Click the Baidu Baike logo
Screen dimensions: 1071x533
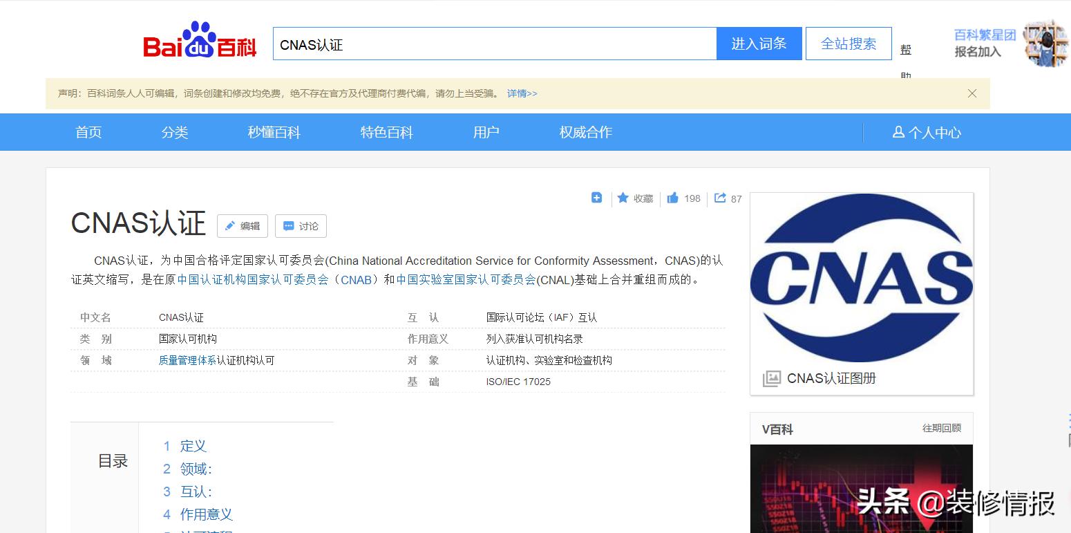tap(200, 41)
